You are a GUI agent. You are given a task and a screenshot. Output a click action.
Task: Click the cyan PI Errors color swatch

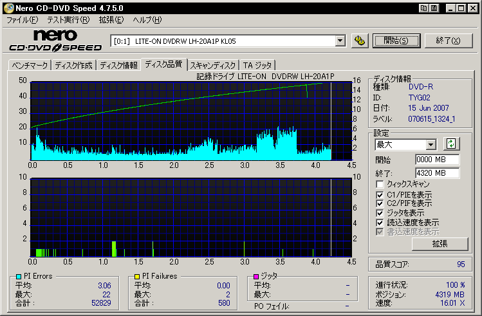[x=19, y=277]
